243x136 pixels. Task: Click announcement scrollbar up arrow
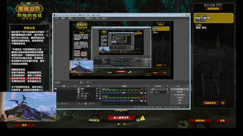[47, 32]
